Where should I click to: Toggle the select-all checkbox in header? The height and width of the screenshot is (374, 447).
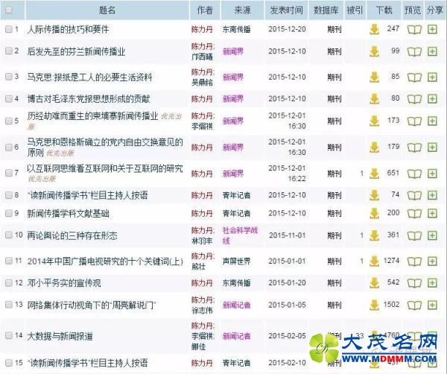tap(9, 10)
